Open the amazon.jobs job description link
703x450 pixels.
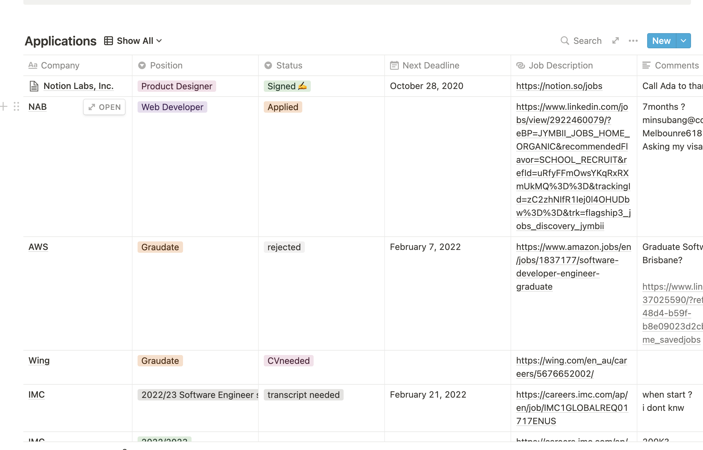[574, 267]
